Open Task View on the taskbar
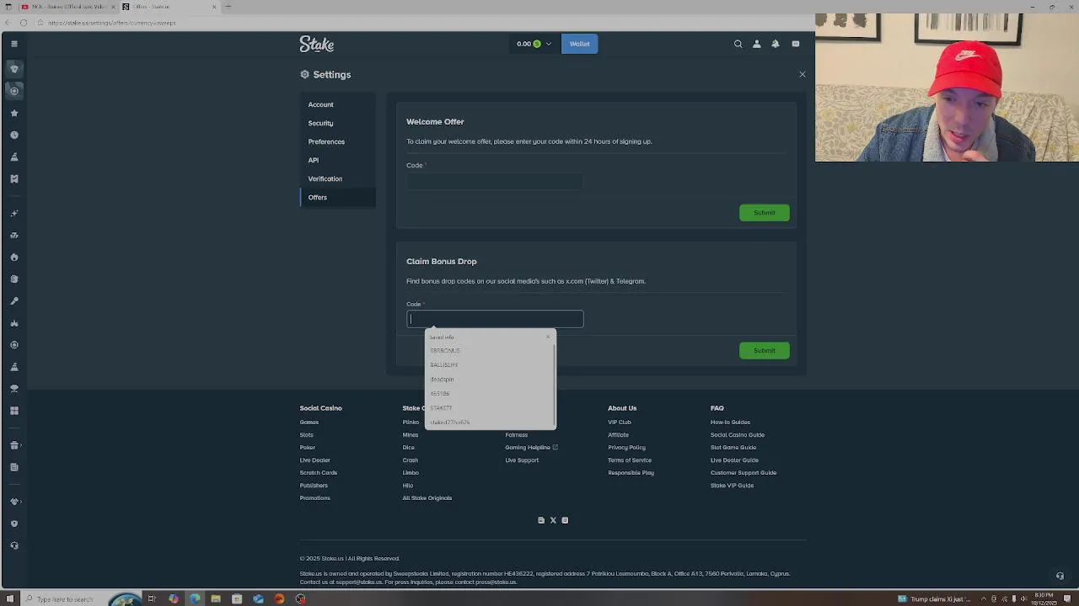This screenshot has height=606, width=1079. tap(152, 598)
